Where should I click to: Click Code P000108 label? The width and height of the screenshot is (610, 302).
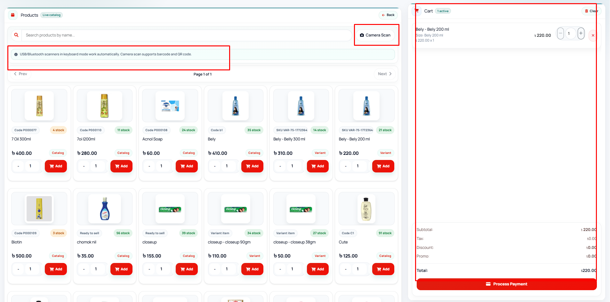156,130
